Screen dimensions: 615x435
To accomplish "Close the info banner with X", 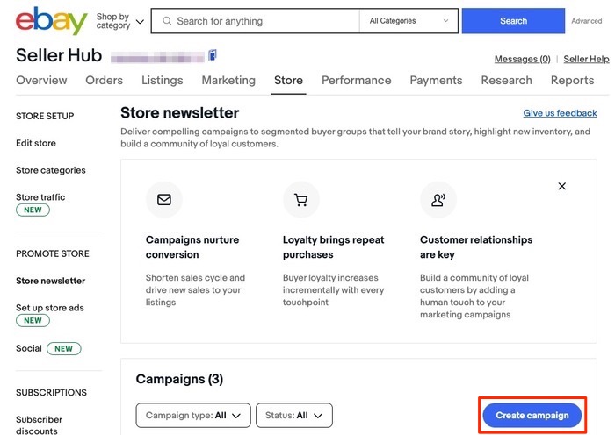I will (x=562, y=186).
